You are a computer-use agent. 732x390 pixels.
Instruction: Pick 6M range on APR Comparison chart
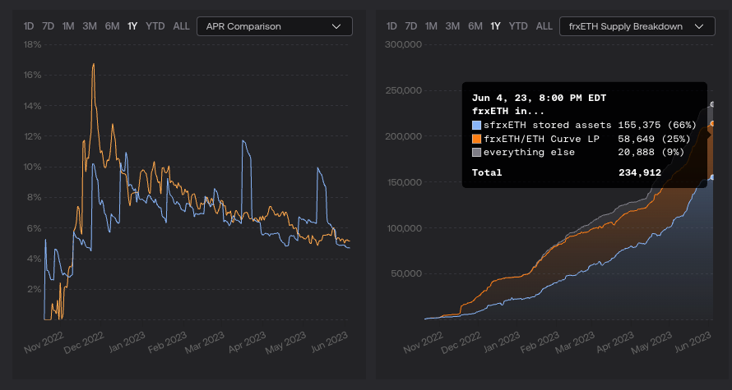[x=113, y=26]
